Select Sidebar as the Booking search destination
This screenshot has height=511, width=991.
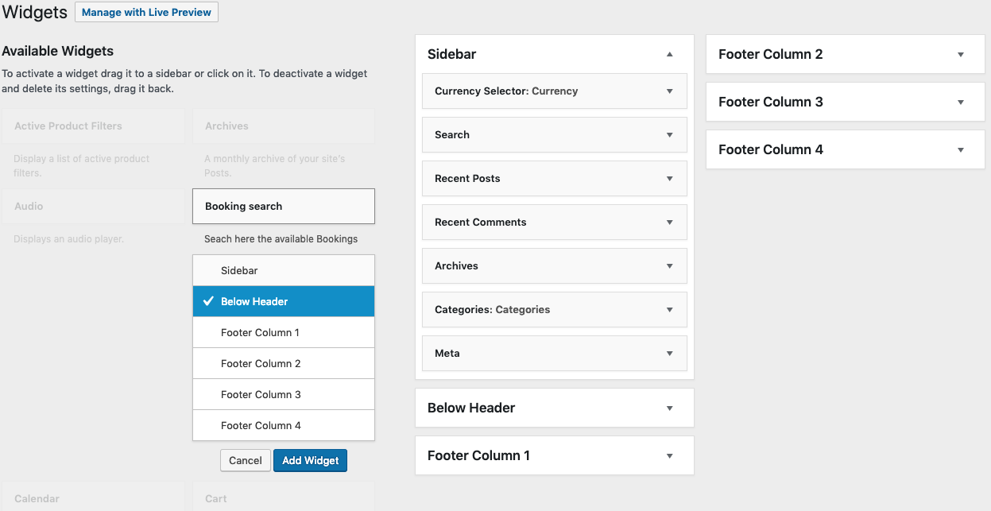(283, 270)
